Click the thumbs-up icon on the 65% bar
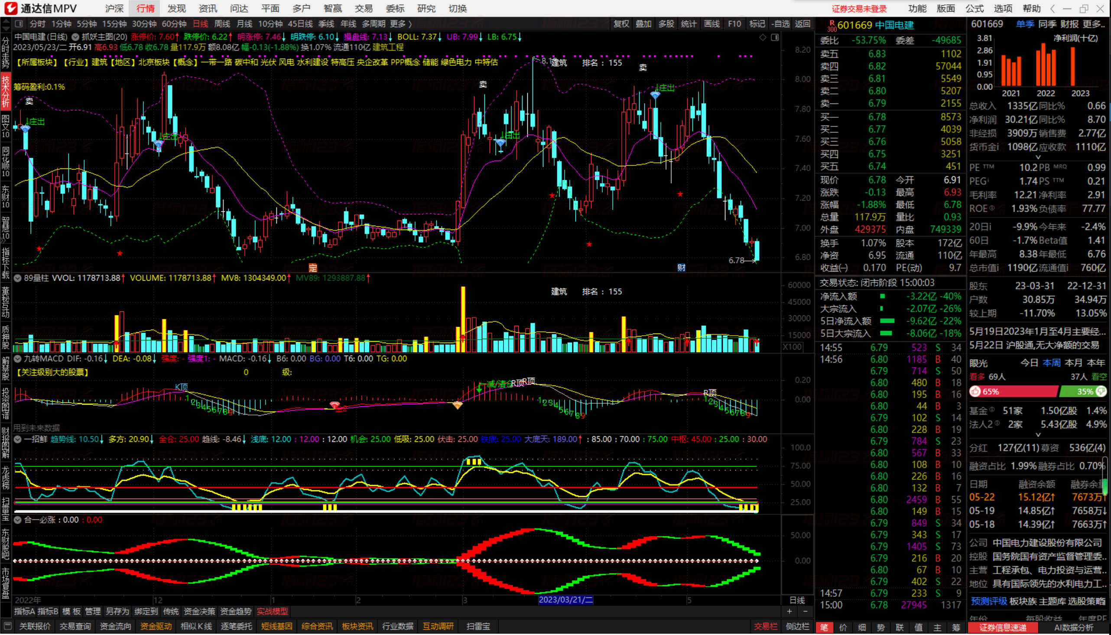This screenshot has width=1111, height=635. pos(976,392)
